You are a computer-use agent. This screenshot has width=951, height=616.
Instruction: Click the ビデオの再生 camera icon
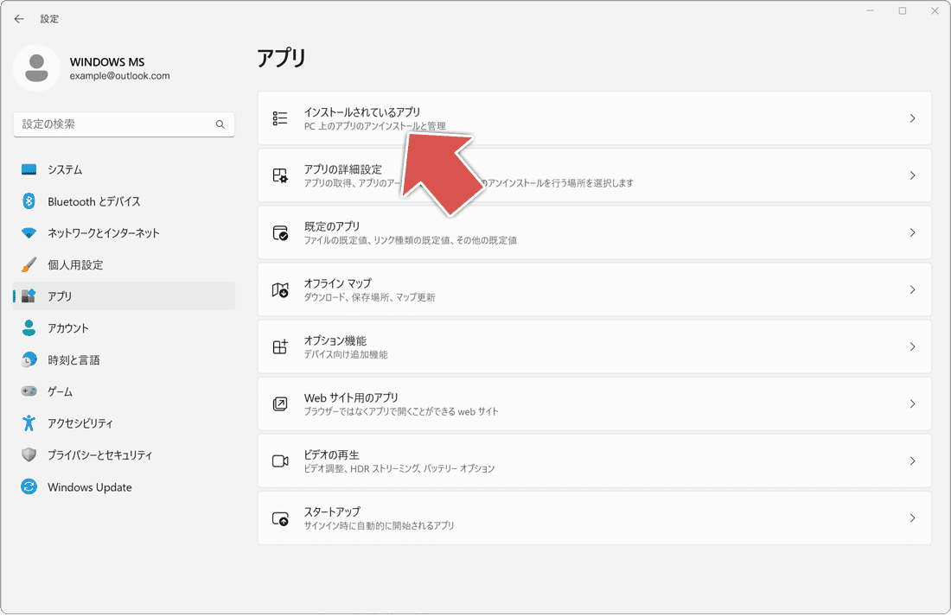[279, 460]
